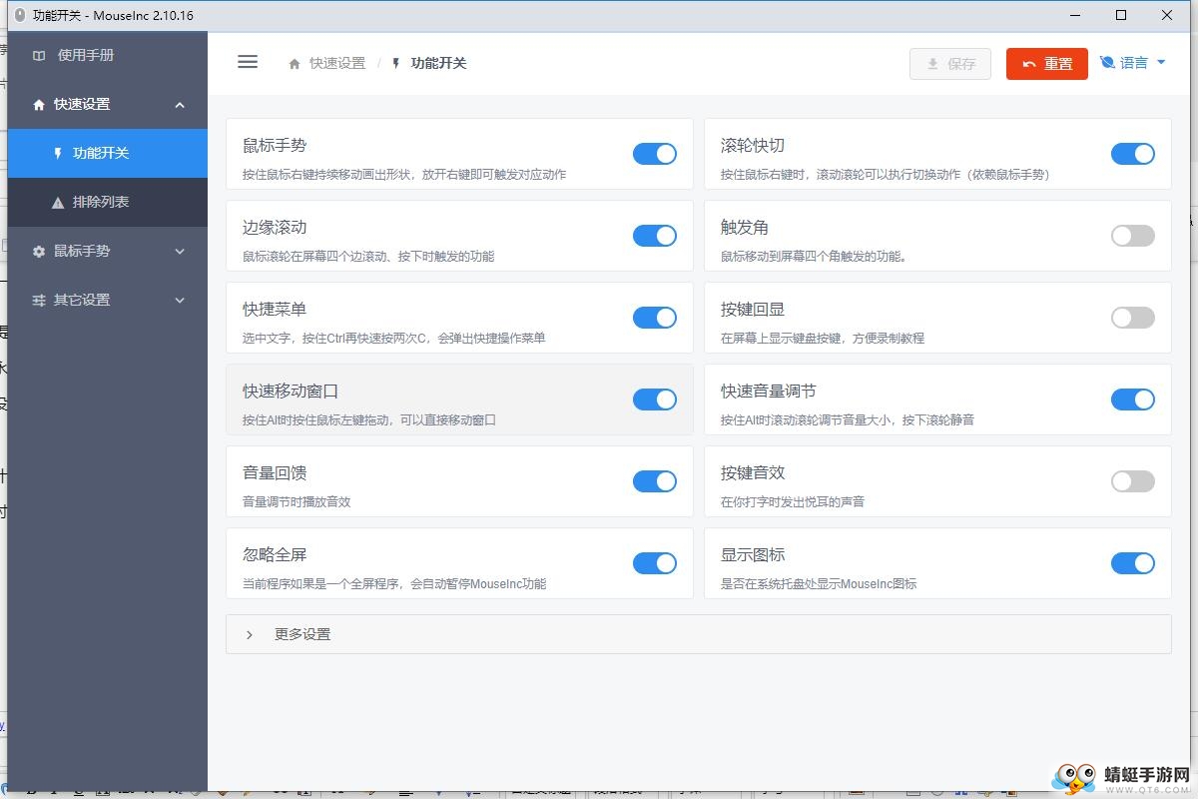
Task: Click the sliders icon next to 其它设置
Action: tap(39, 301)
